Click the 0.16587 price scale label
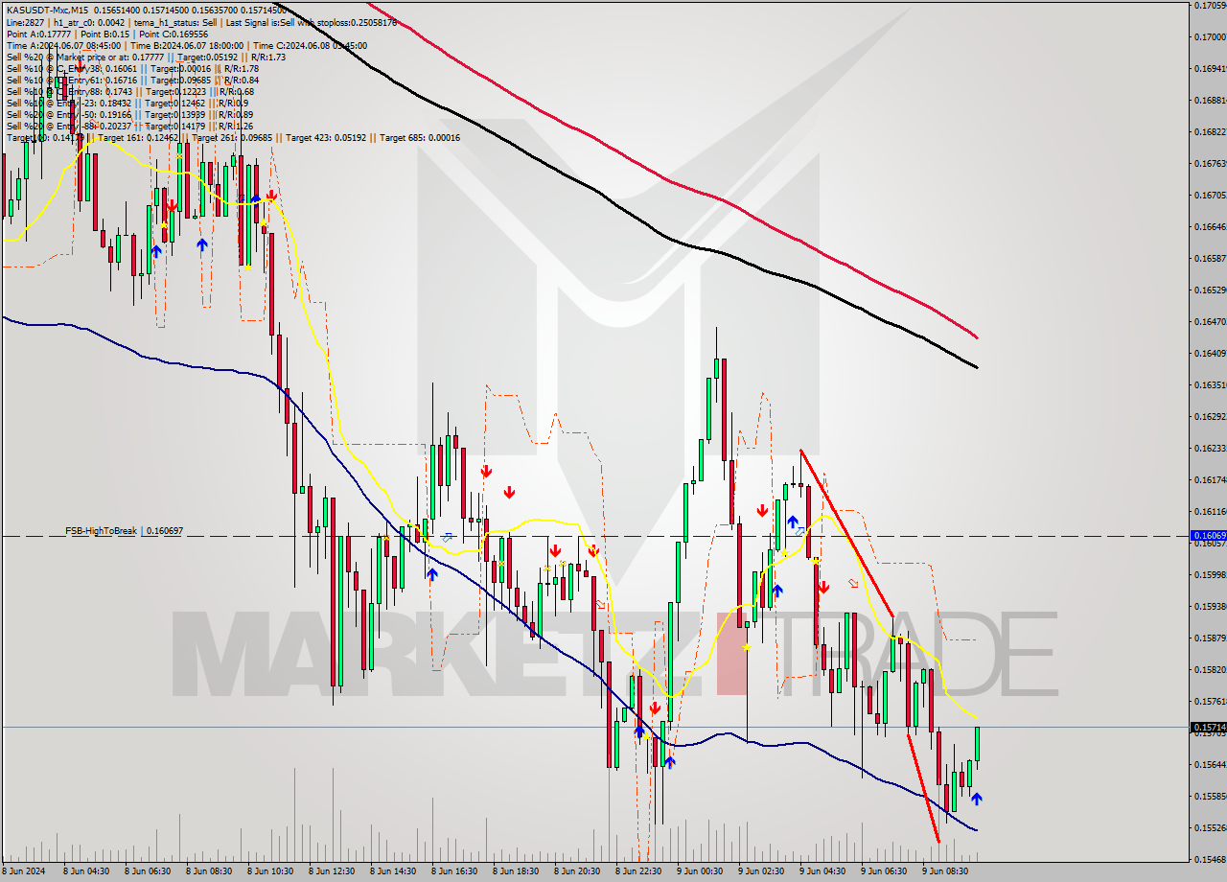Screen dimensions: 1227x882 1210,258
